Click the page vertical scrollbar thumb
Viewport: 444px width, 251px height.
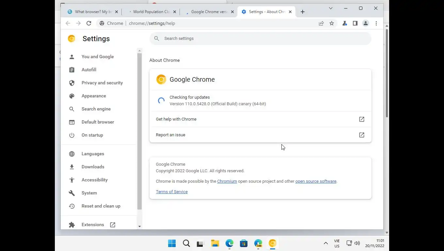(x=387, y=73)
